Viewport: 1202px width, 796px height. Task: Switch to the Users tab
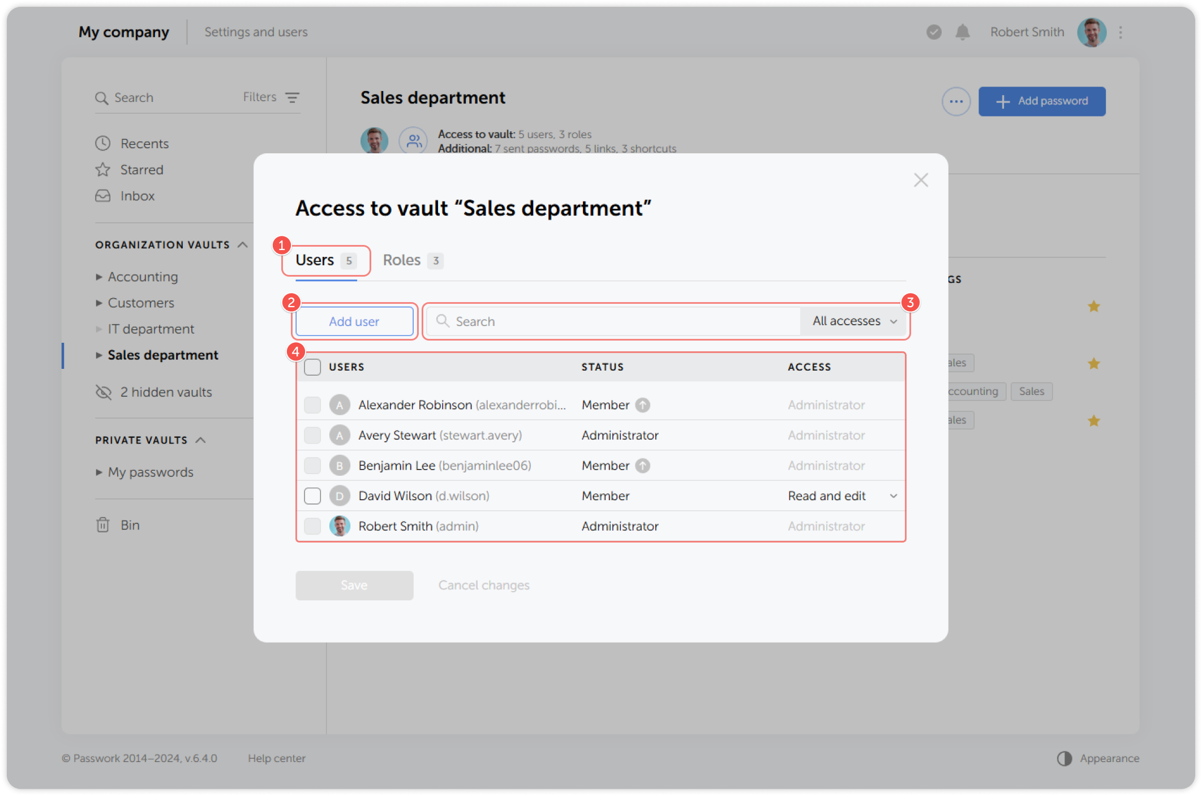pos(315,260)
